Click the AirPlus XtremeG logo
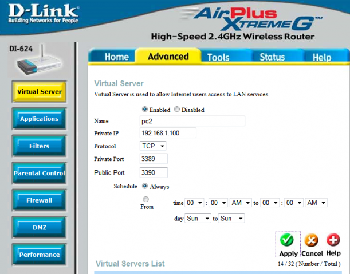The height and width of the screenshot is (274, 350). [251, 18]
